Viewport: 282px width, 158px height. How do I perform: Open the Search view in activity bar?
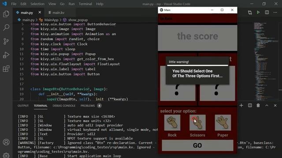click(x=6, y=28)
